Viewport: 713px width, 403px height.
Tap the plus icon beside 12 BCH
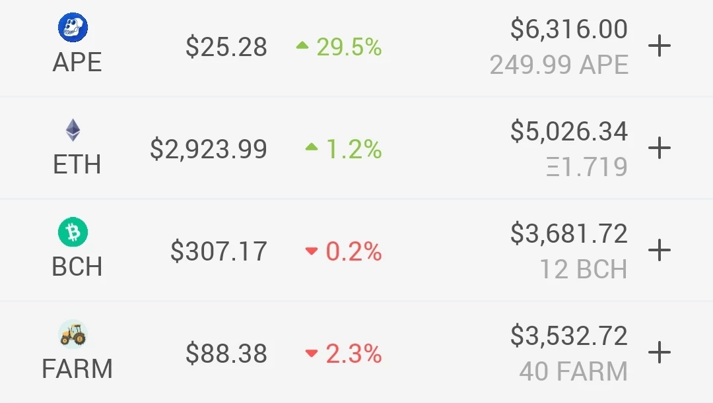(660, 251)
